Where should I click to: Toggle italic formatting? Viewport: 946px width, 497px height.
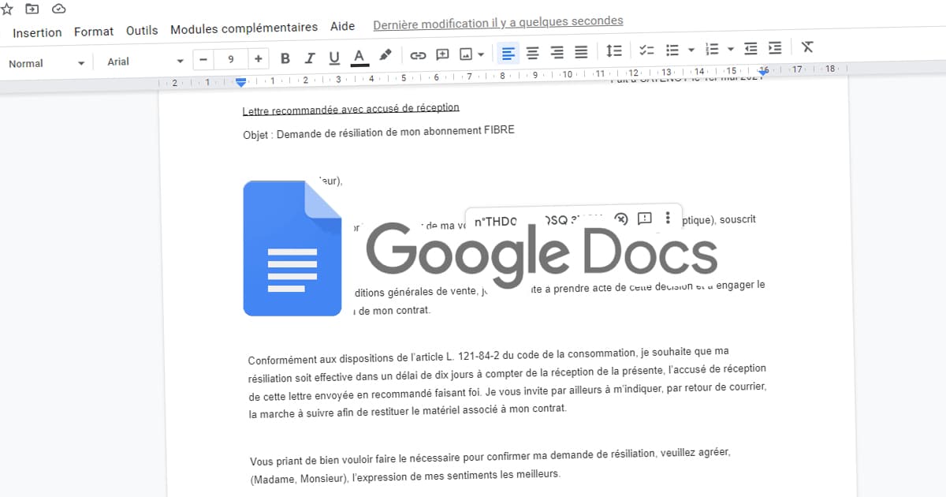(310, 58)
